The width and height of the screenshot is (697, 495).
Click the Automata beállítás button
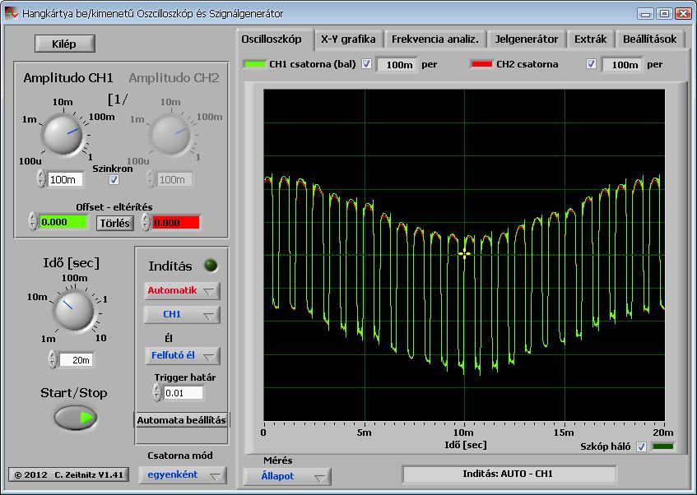point(181,420)
